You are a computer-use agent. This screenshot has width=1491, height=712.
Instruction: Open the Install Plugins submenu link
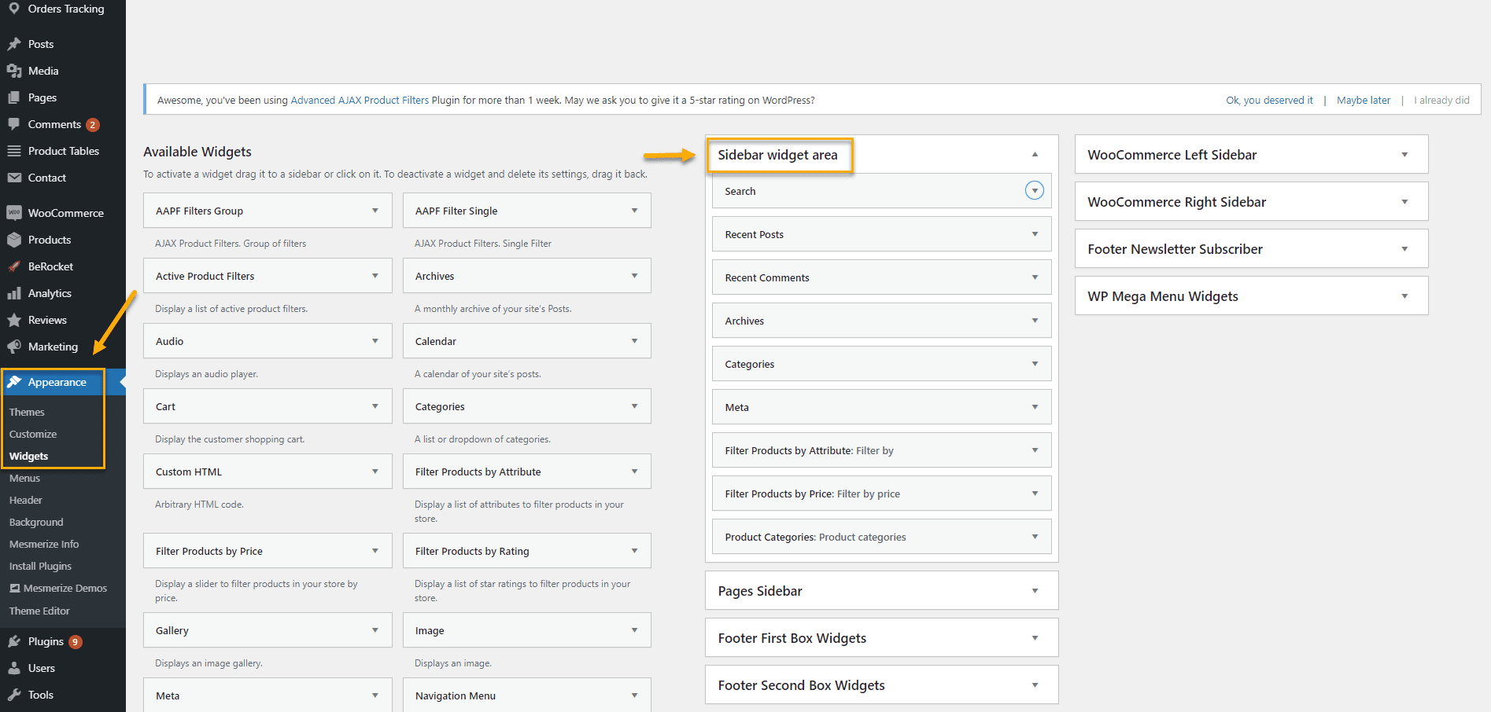point(40,566)
